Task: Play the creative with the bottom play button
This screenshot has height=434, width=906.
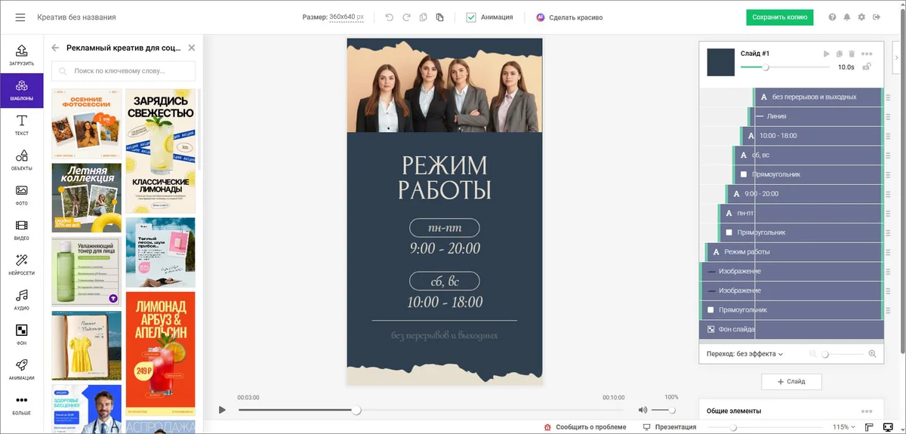Action: pos(222,410)
